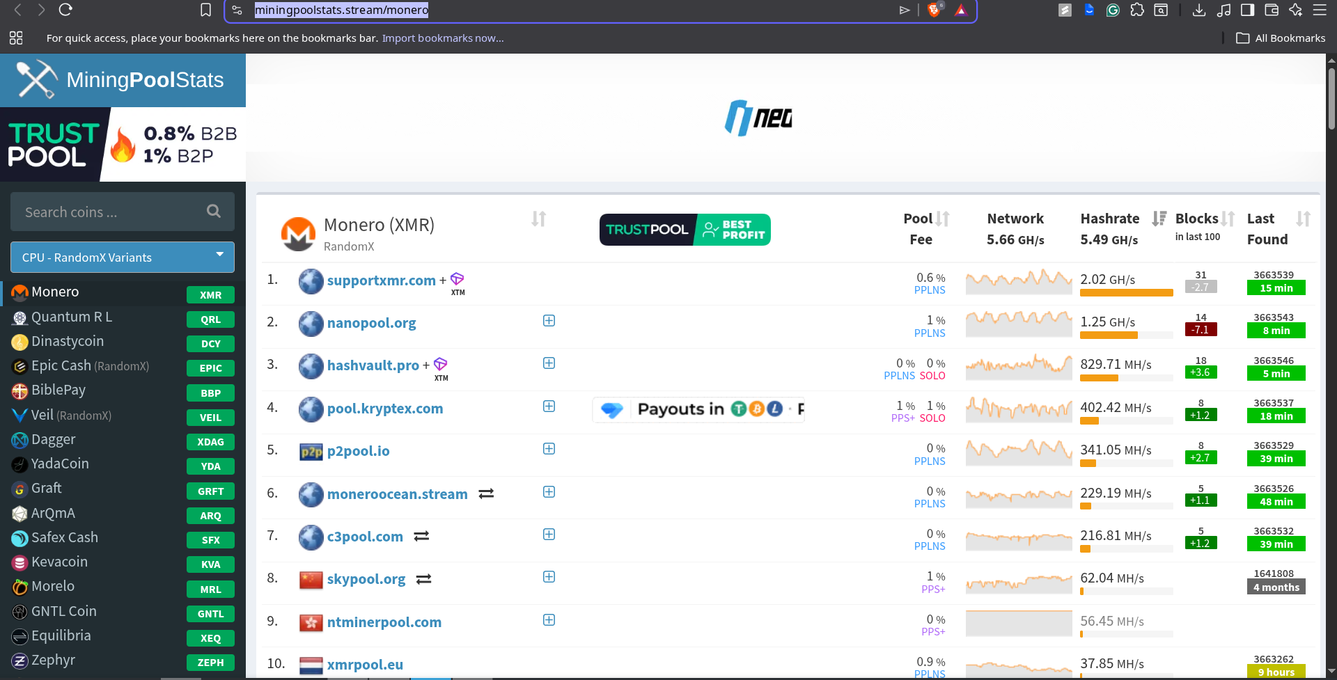Open Brave Shields lion icon

click(935, 10)
